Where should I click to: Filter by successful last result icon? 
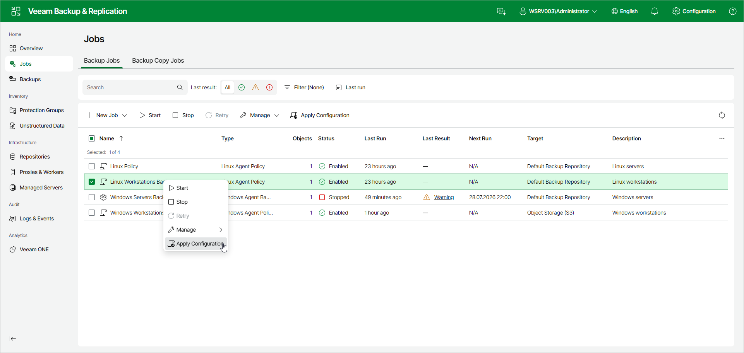[242, 87]
